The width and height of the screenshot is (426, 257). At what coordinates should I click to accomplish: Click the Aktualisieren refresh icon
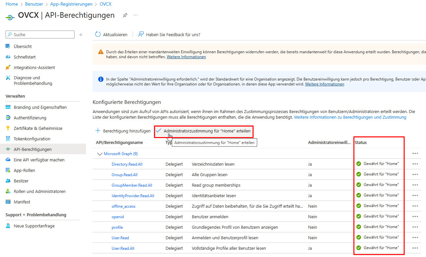coord(98,35)
